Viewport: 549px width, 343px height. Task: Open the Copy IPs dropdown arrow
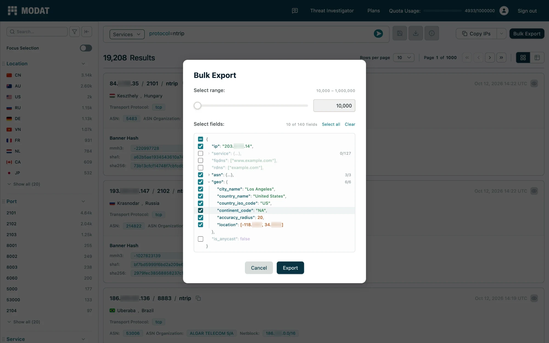coord(501,33)
